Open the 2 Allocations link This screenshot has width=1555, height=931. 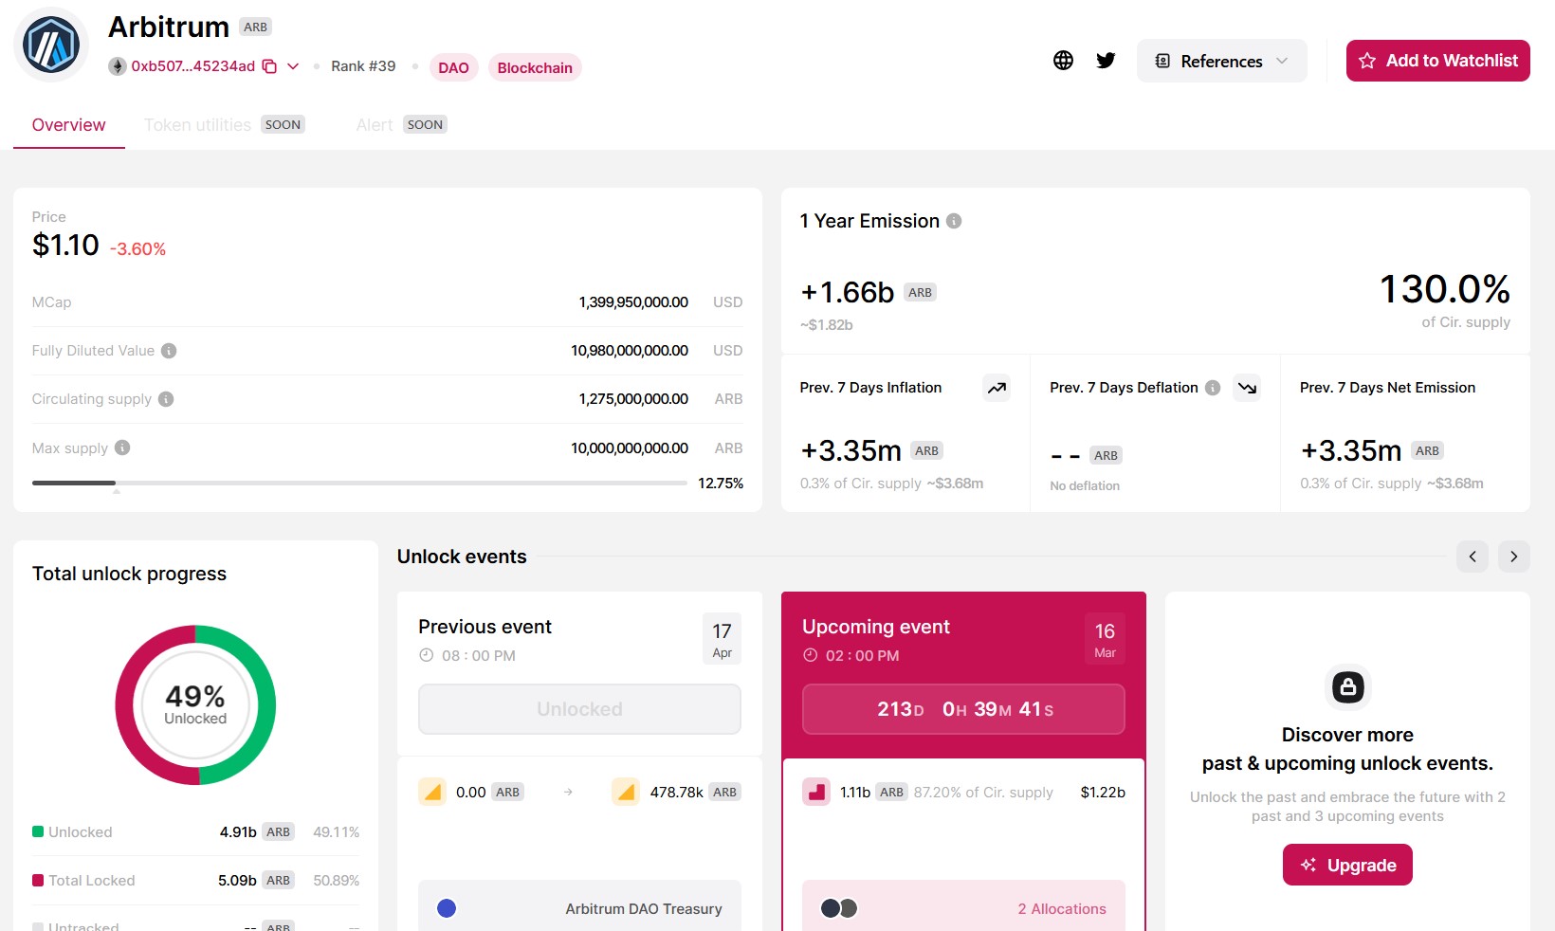tap(1062, 908)
